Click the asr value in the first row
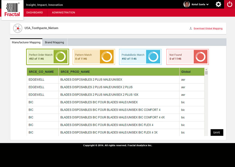The width and height of the screenshot is (235, 167). pyautogui.click(x=183, y=79)
